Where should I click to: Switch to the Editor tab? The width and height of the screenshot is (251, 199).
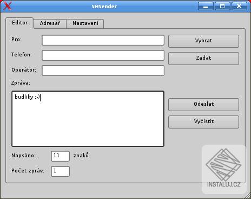point(19,23)
